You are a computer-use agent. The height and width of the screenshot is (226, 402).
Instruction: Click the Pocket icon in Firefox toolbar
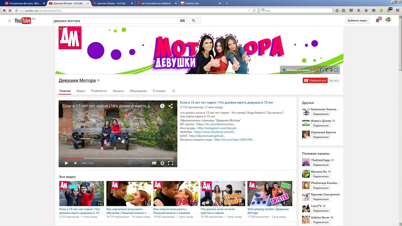(351, 10)
